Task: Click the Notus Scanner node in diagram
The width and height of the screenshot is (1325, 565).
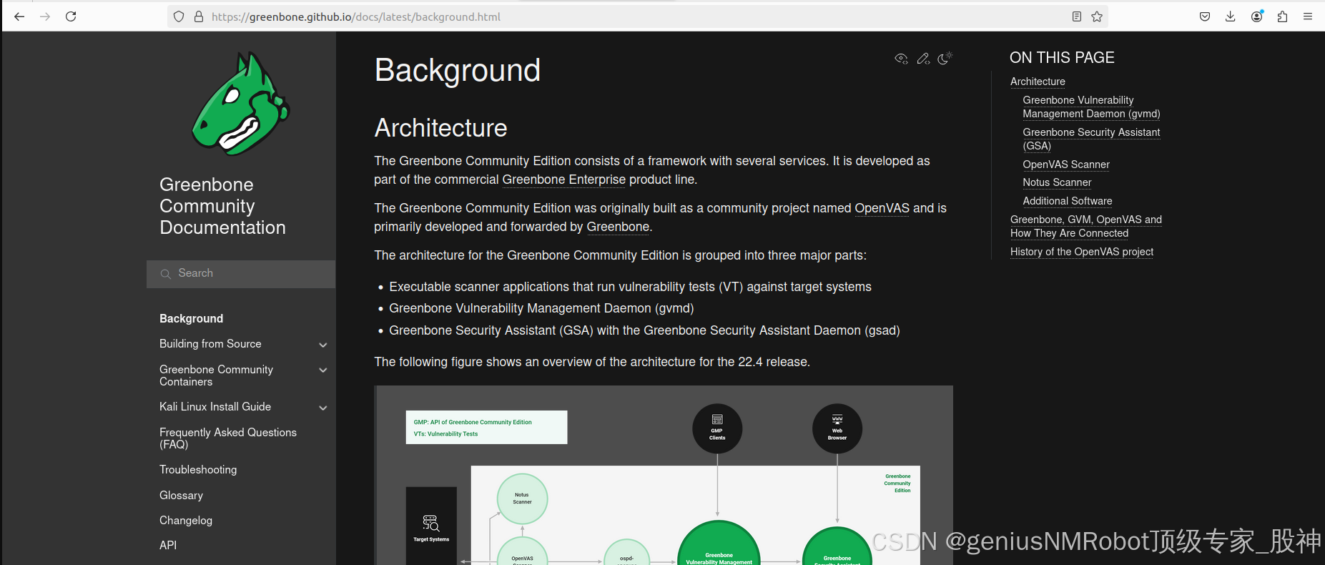Action: click(522, 498)
